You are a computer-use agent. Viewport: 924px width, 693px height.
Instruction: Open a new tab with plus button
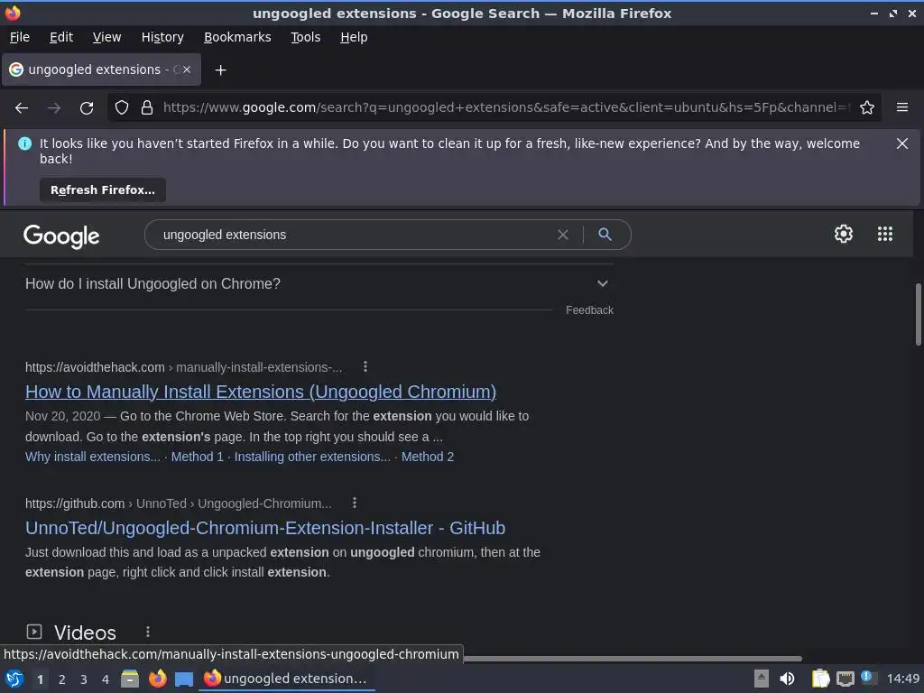[x=220, y=70]
